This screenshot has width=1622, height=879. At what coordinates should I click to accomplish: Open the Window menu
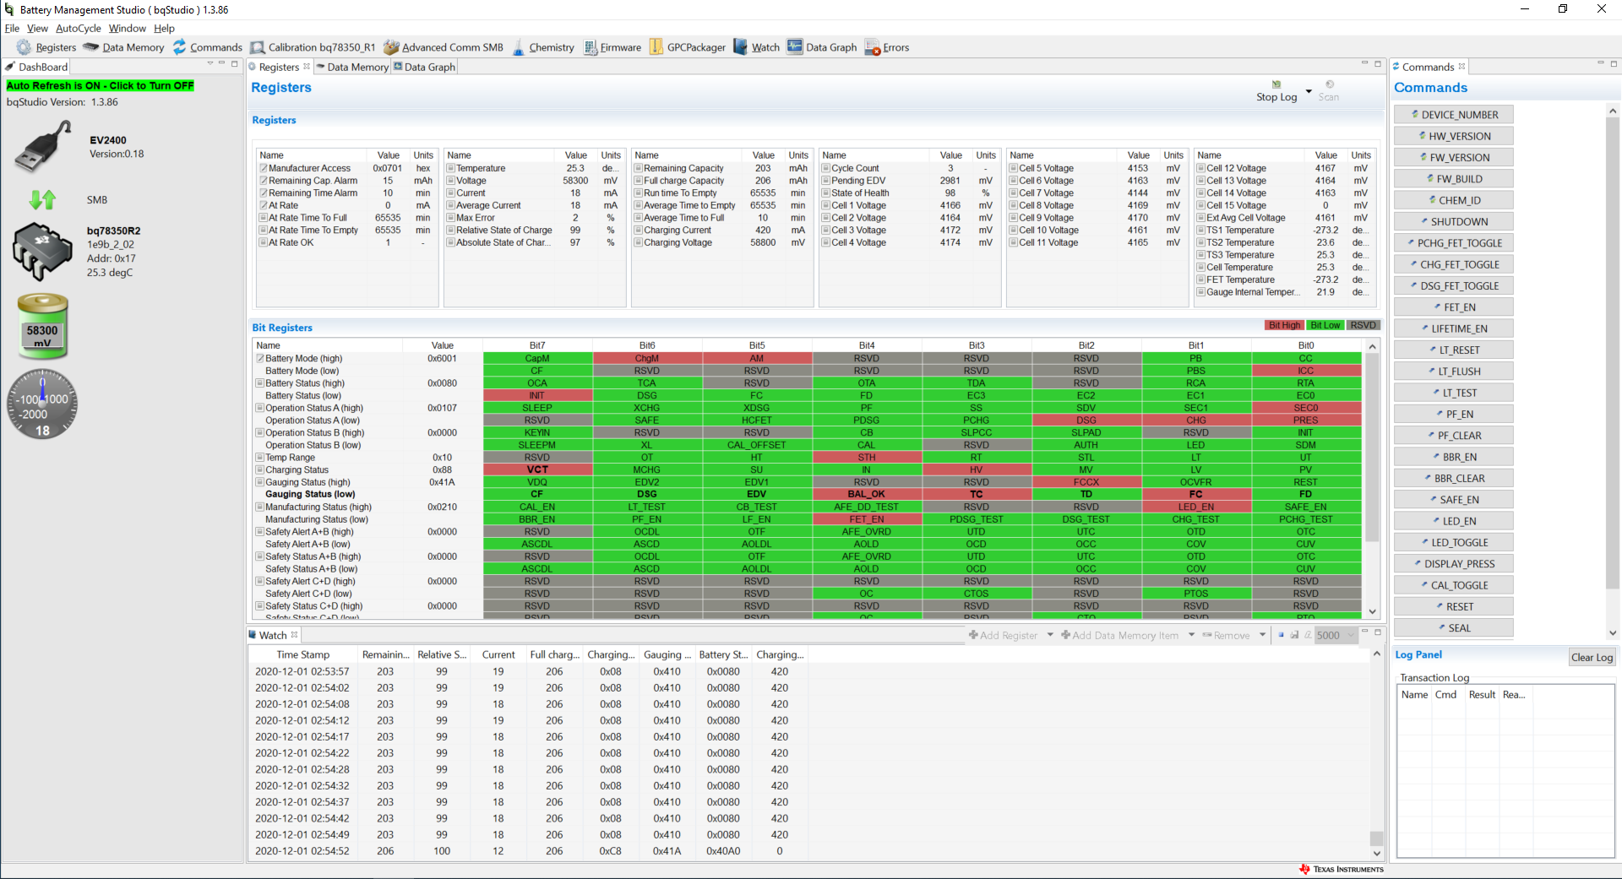point(127,28)
